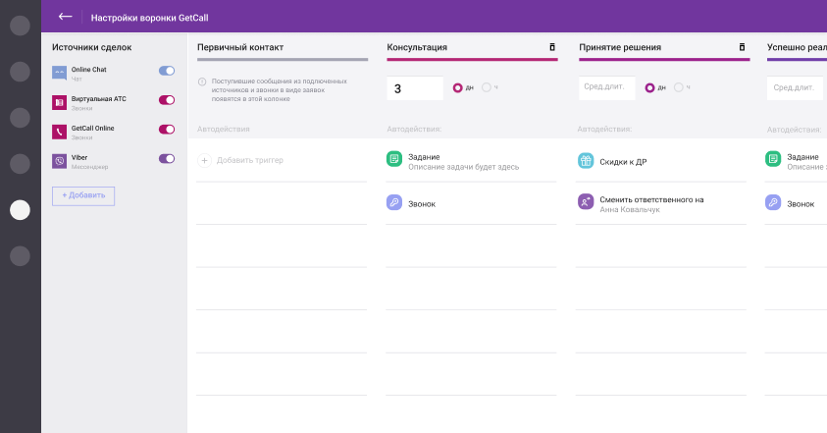Click the green Задание icon under Консультация
This screenshot has width=827, height=433.
point(394,158)
